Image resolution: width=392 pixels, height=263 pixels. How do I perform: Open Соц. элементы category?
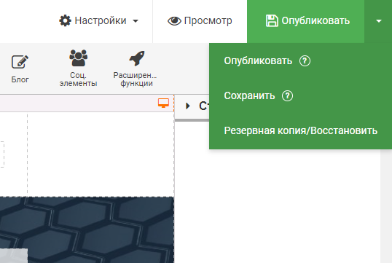coord(78,68)
